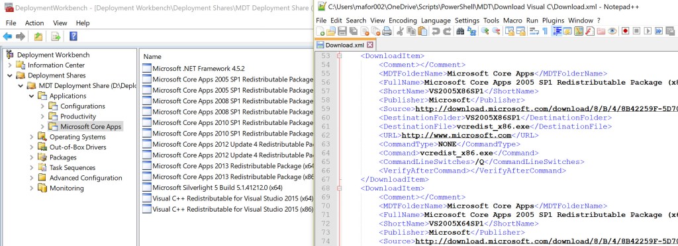
Task: Click the Replace icon in Notepad++ toolbar
Action: click(472, 31)
